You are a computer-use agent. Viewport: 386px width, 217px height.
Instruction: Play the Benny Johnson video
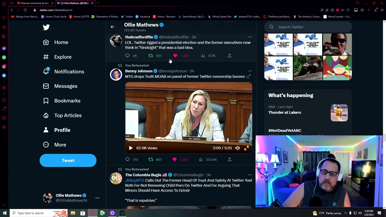131,148
